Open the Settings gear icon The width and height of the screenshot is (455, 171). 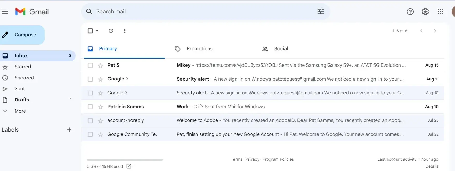click(425, 12)
